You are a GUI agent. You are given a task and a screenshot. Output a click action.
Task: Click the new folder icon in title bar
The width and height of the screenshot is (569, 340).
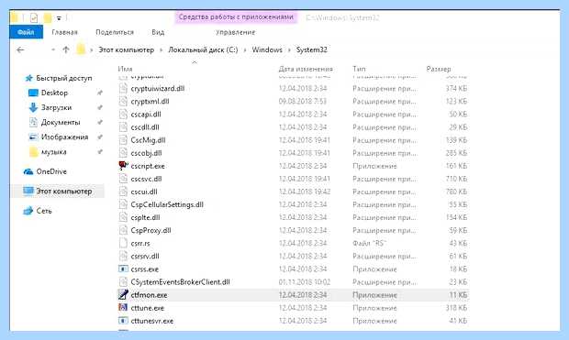pos(48,17)
